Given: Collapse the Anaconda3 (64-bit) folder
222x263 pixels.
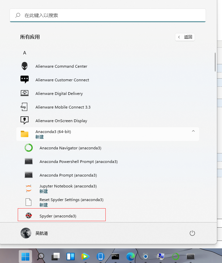Looking at the screenshot, I should 107,134.
